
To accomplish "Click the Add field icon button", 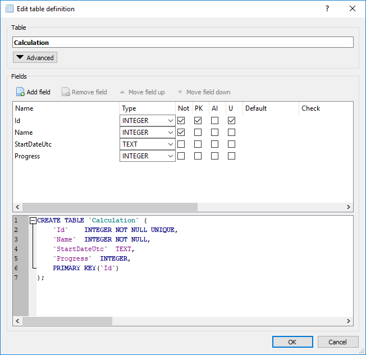I will tap(33, 92).
